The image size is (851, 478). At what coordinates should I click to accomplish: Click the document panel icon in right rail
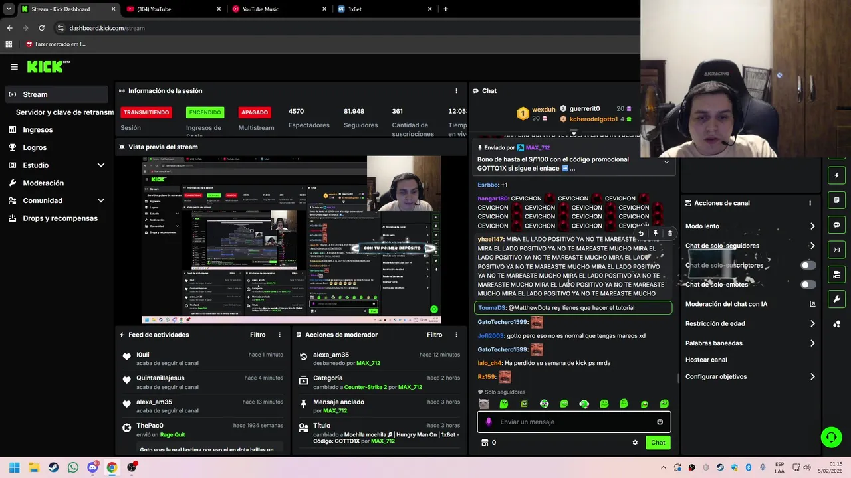837,200
